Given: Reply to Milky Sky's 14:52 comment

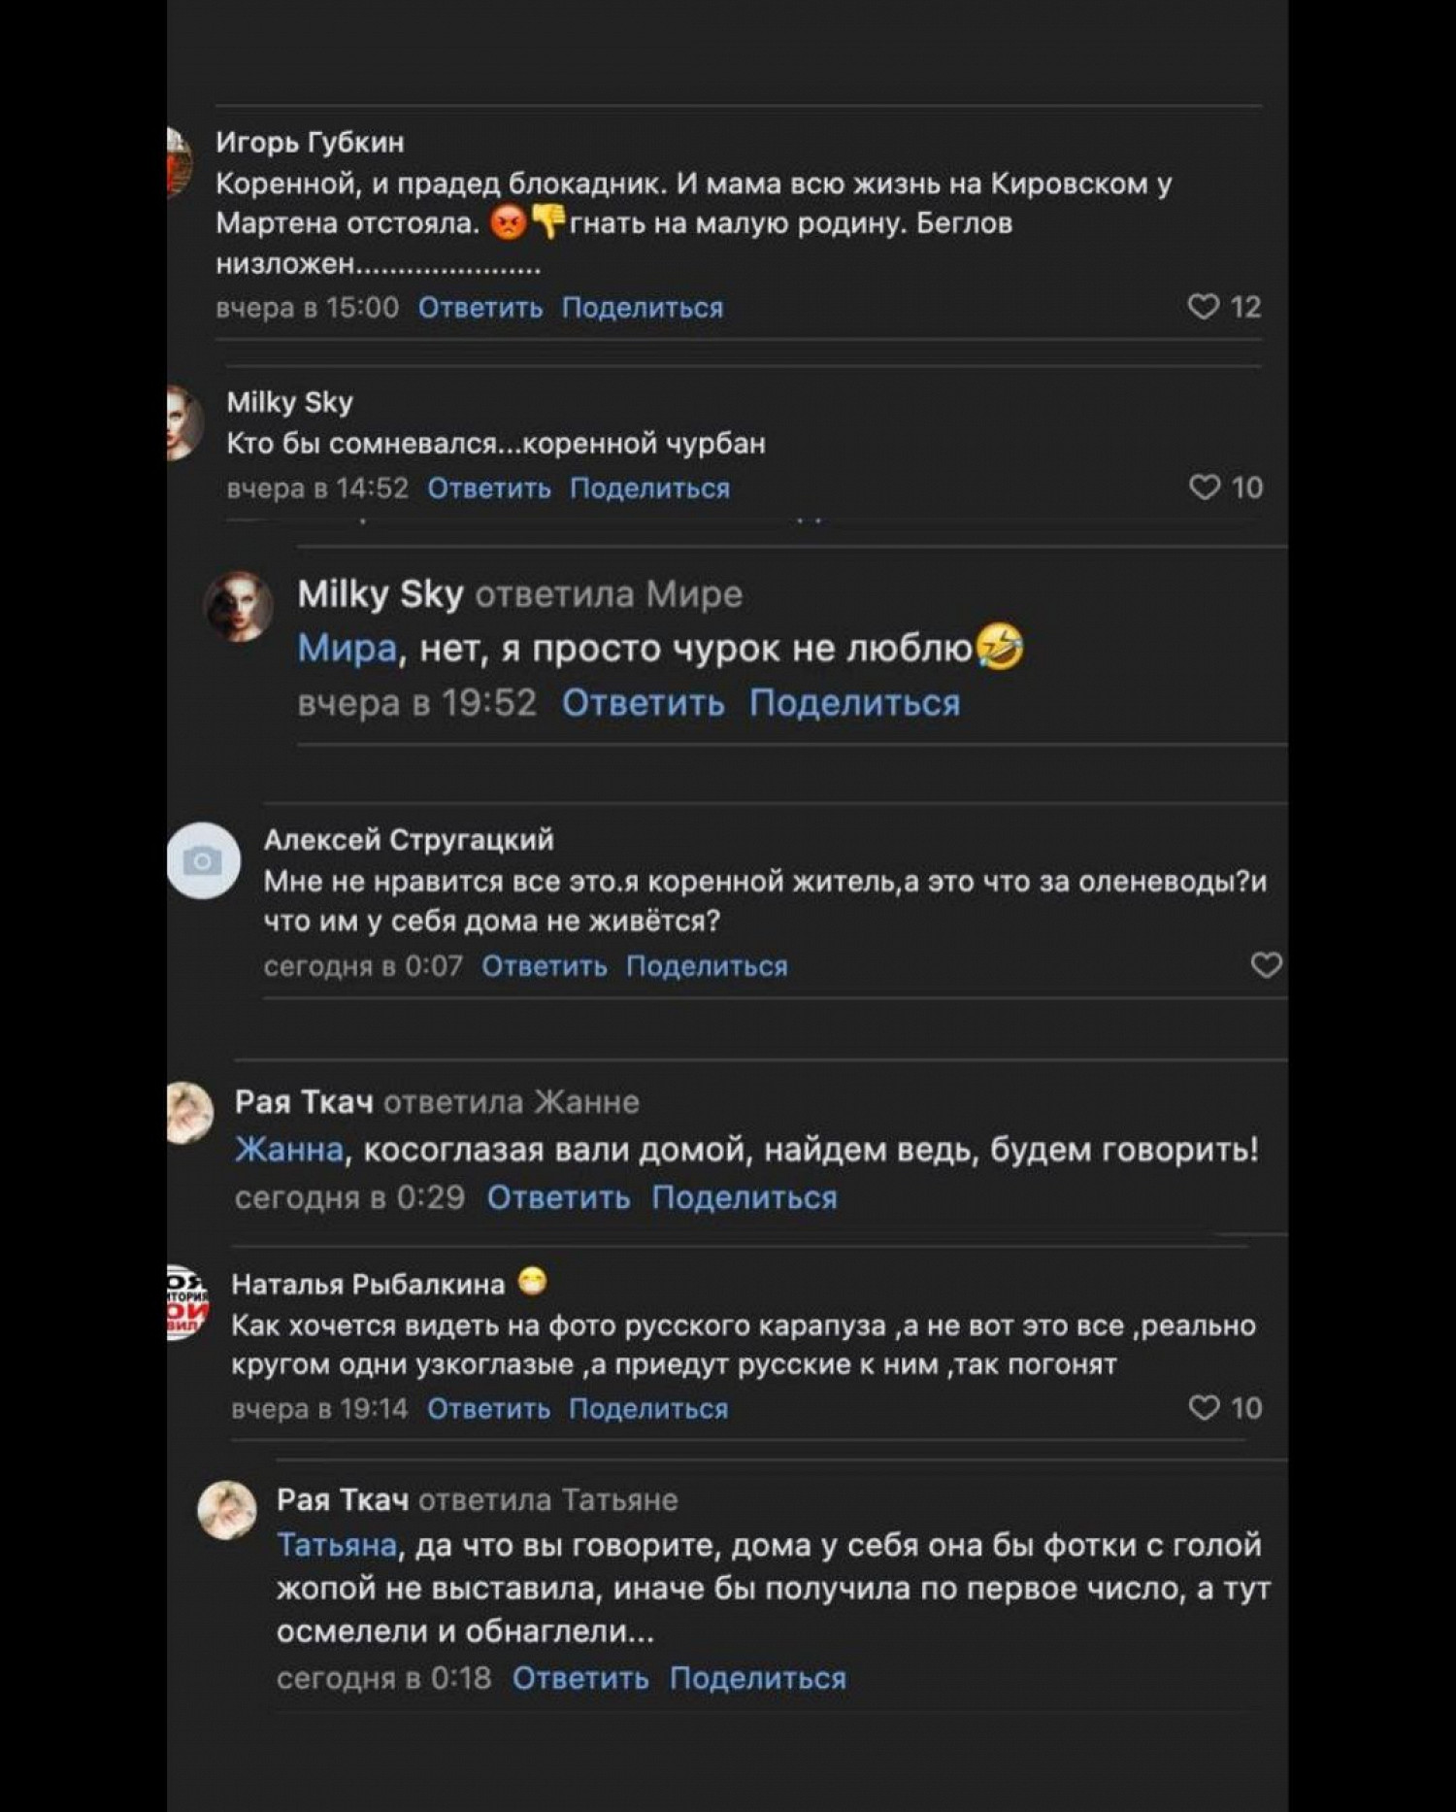Looking at the screenshot, I should [489, 487].
